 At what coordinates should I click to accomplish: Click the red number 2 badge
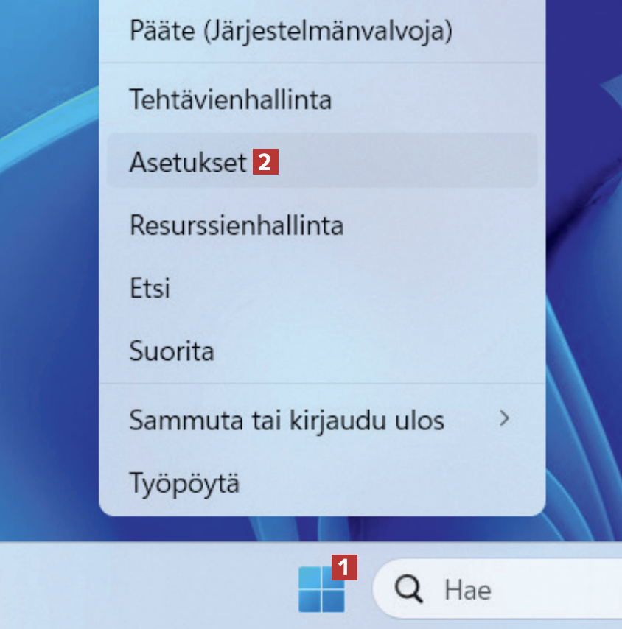265,162
